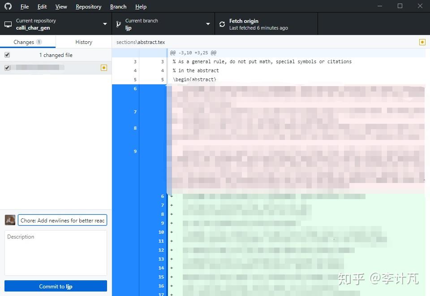Select the repository monitor icon near calli_char_gen
Screen dimensions: 430x296
pos(8,24)
